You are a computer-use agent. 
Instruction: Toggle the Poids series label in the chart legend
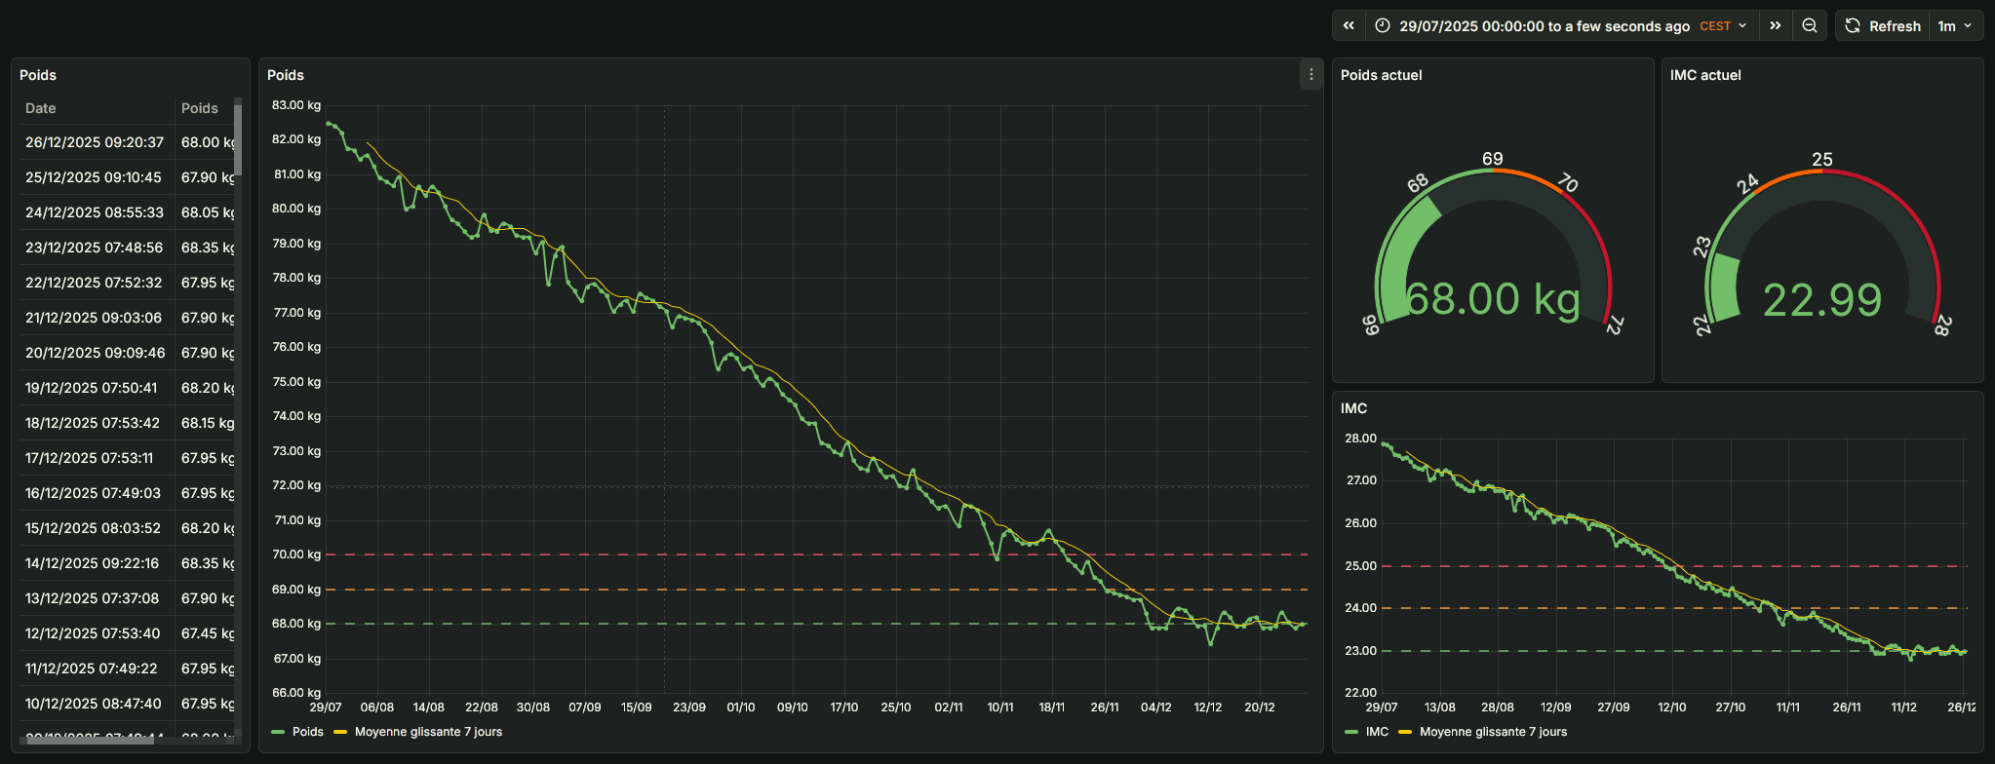click(307, 732)
